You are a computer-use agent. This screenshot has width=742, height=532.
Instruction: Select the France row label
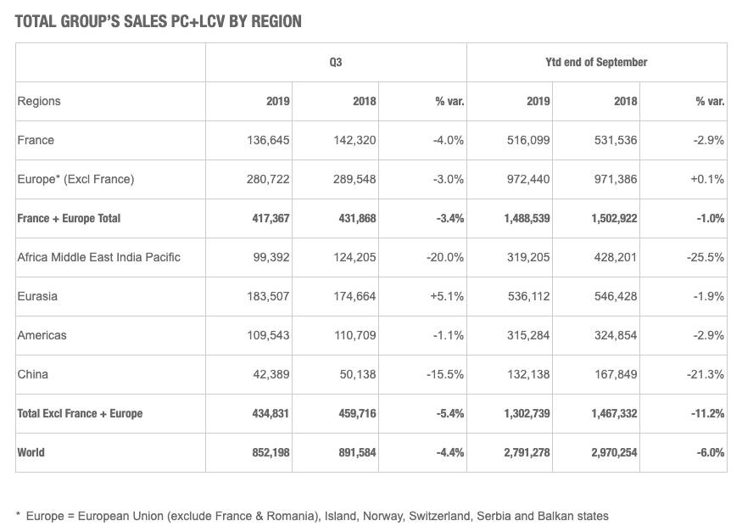click(x=36, y=140)
